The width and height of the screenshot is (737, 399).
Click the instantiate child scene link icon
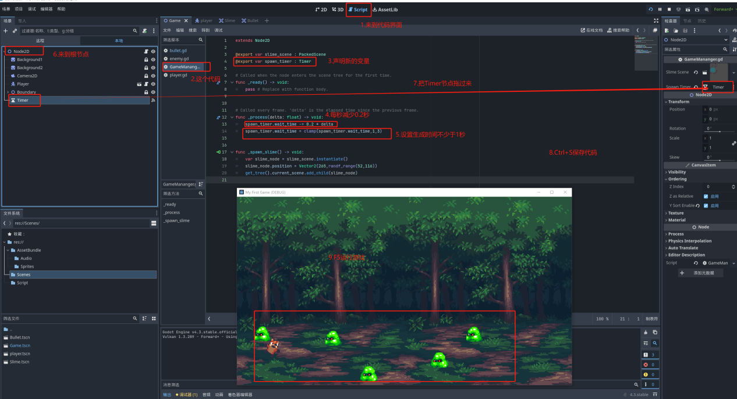pos(15,30)
